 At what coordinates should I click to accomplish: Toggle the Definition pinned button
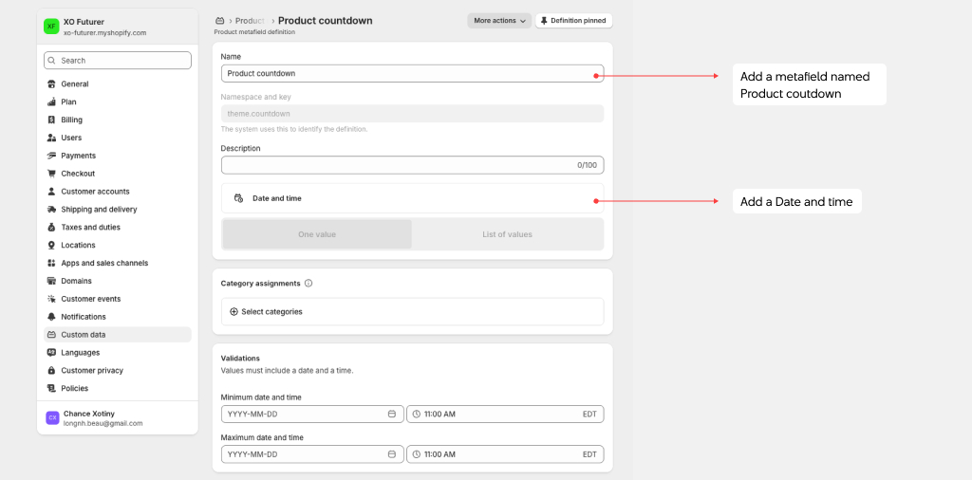573,20
